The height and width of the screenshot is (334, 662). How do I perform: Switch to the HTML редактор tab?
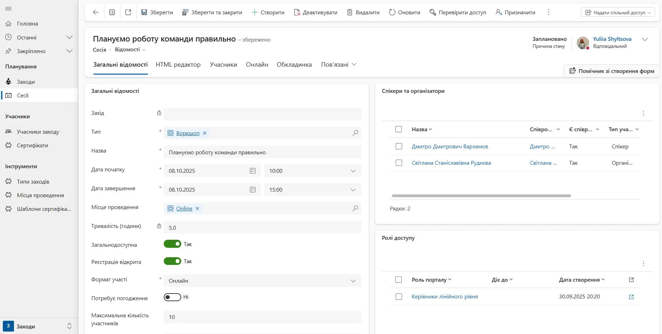point(178,65)
